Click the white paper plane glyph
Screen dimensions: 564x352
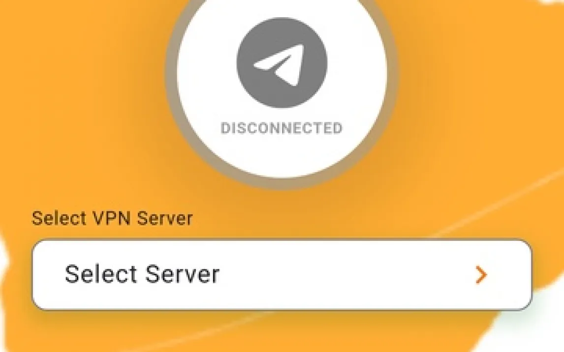[x=280, y=64]
